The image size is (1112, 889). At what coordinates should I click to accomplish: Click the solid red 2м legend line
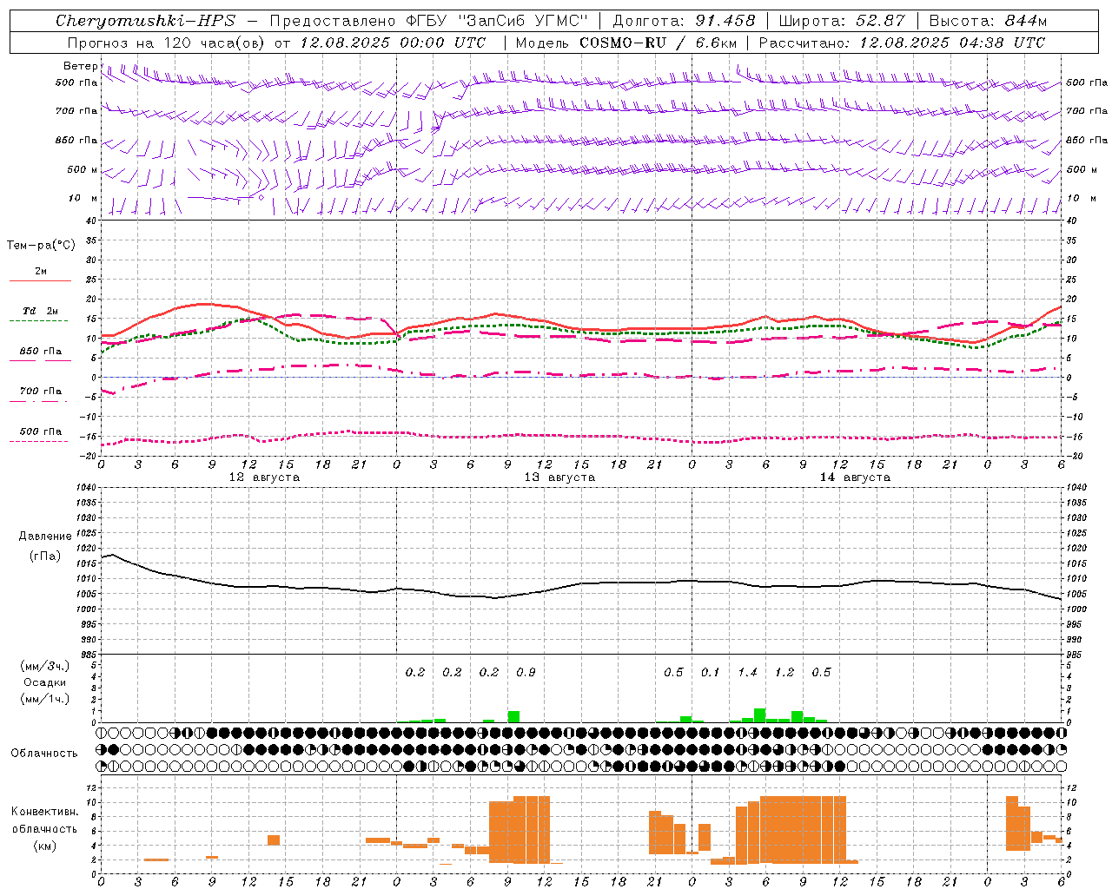pyautogui.click(x=40, y=280)
